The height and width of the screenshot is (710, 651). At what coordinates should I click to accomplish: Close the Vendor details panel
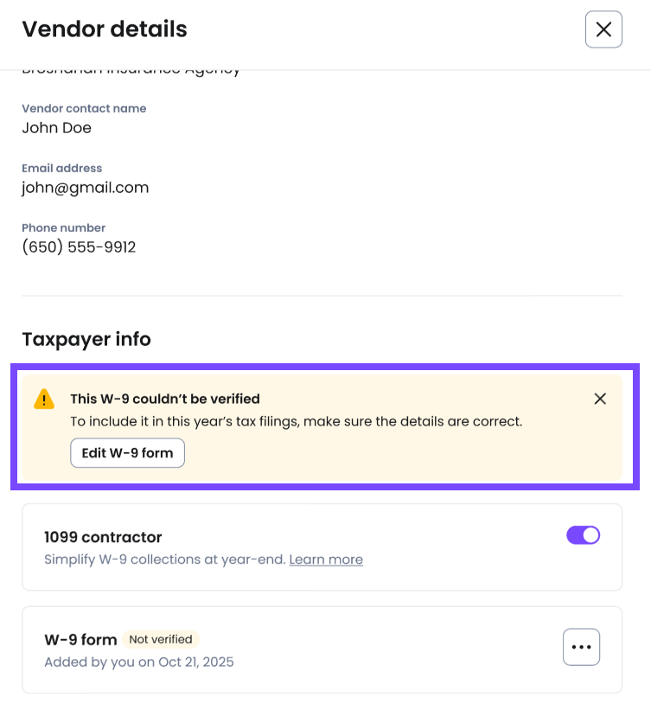point(603,29)
